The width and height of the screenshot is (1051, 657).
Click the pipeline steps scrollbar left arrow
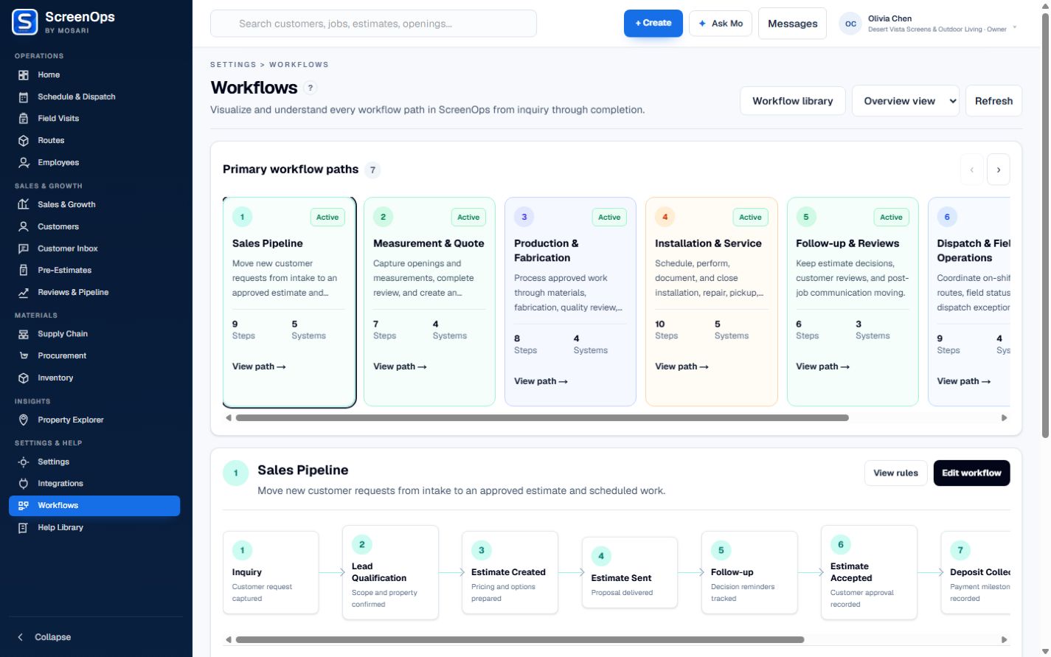[229, 640]
